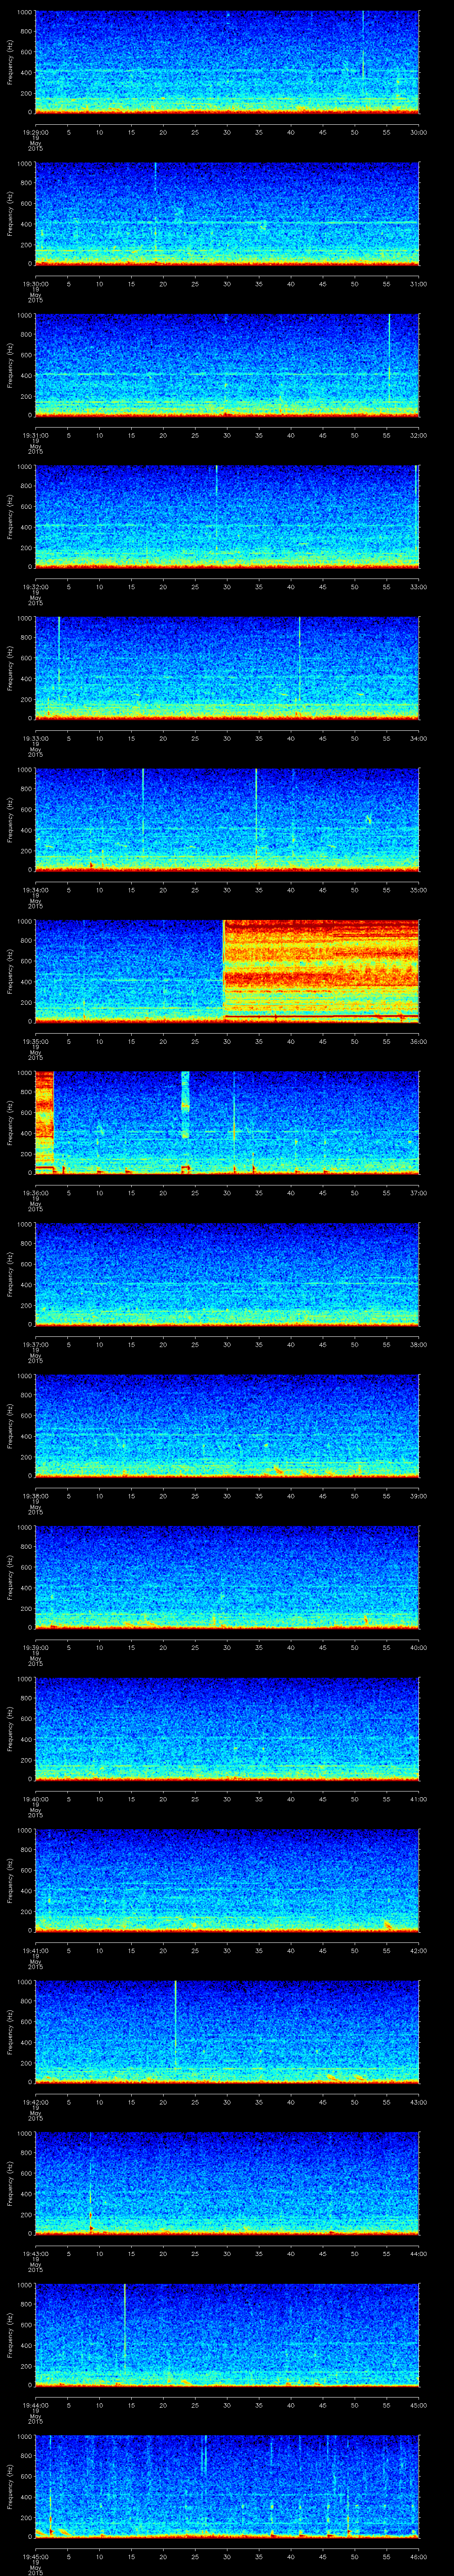Click the Frequency (Hz) axis label of the 19:45:00 panel
Image resolution: width=454 pixels, height=2576 pixels.
point(10,2486)
